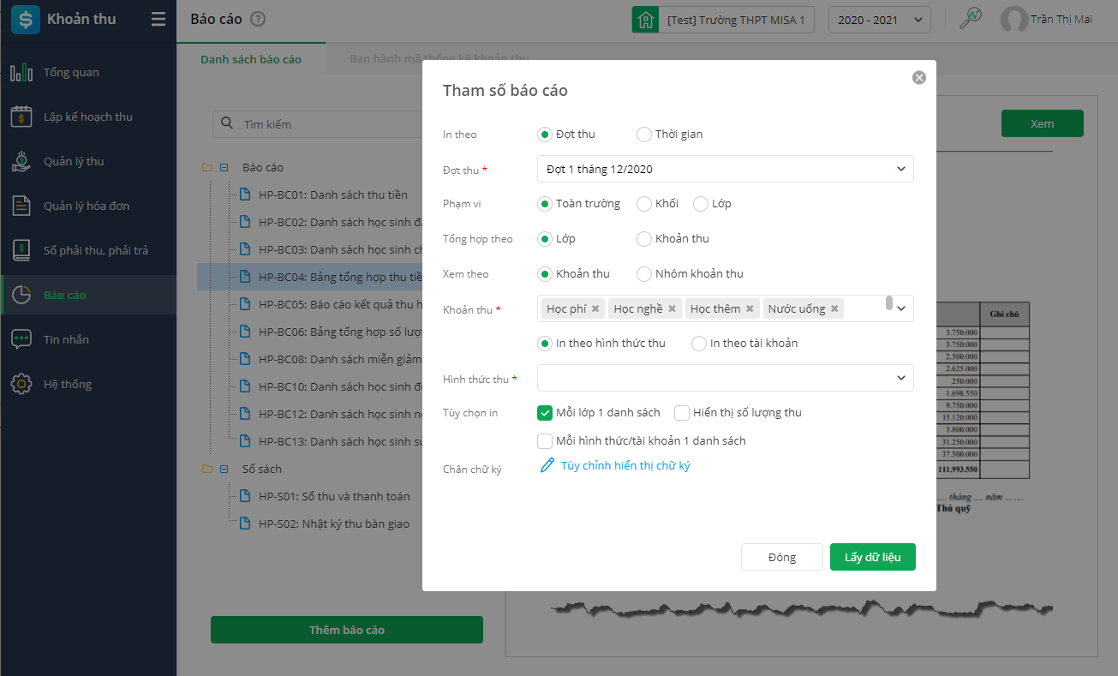Viewport: 1118px width, 676px height.
Task: Select the Thời gian radio option
Action: coord(644,135)
